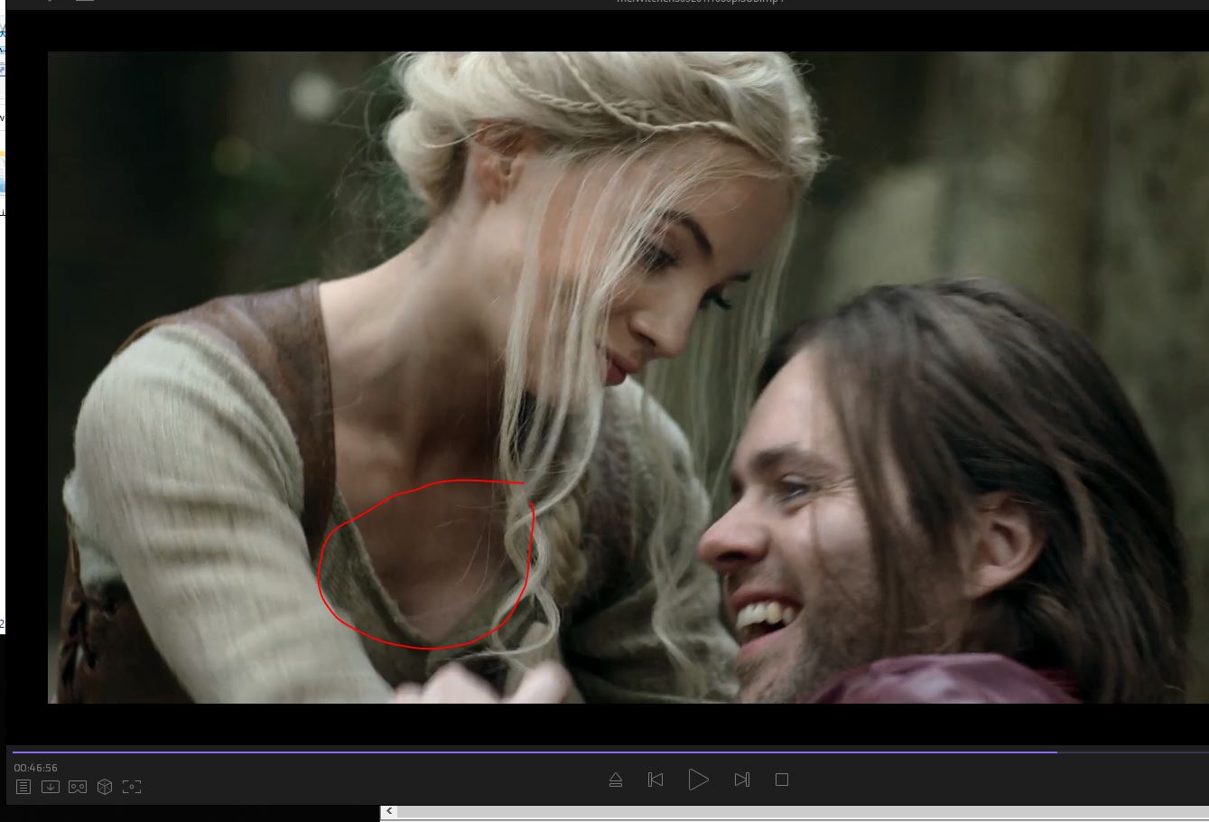The height and width of the screenshot is (822, 1209).
Task: Skip to the previous track
Action: pos(656,780)
